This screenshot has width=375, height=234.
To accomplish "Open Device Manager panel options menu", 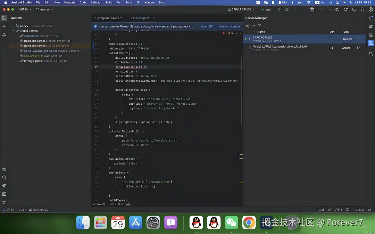I will [x=356, y=18].
